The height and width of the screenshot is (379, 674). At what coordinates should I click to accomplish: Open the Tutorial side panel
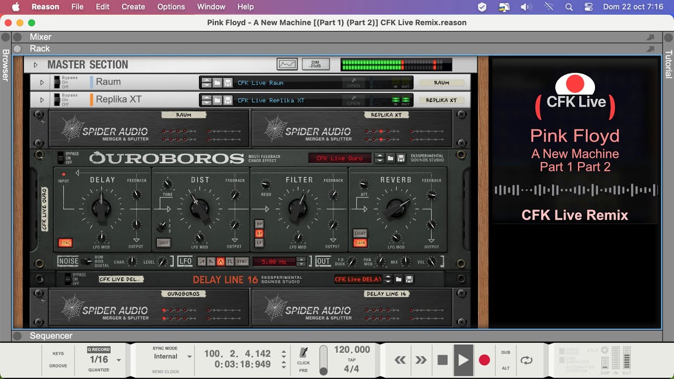pos(668,64)
